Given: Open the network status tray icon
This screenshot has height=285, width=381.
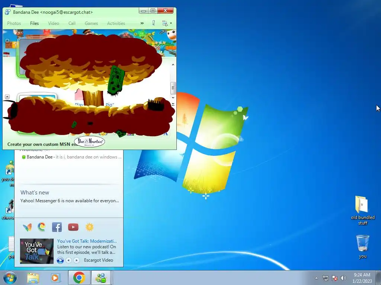Looking at the screenshot, I should [x=325, y=278].
